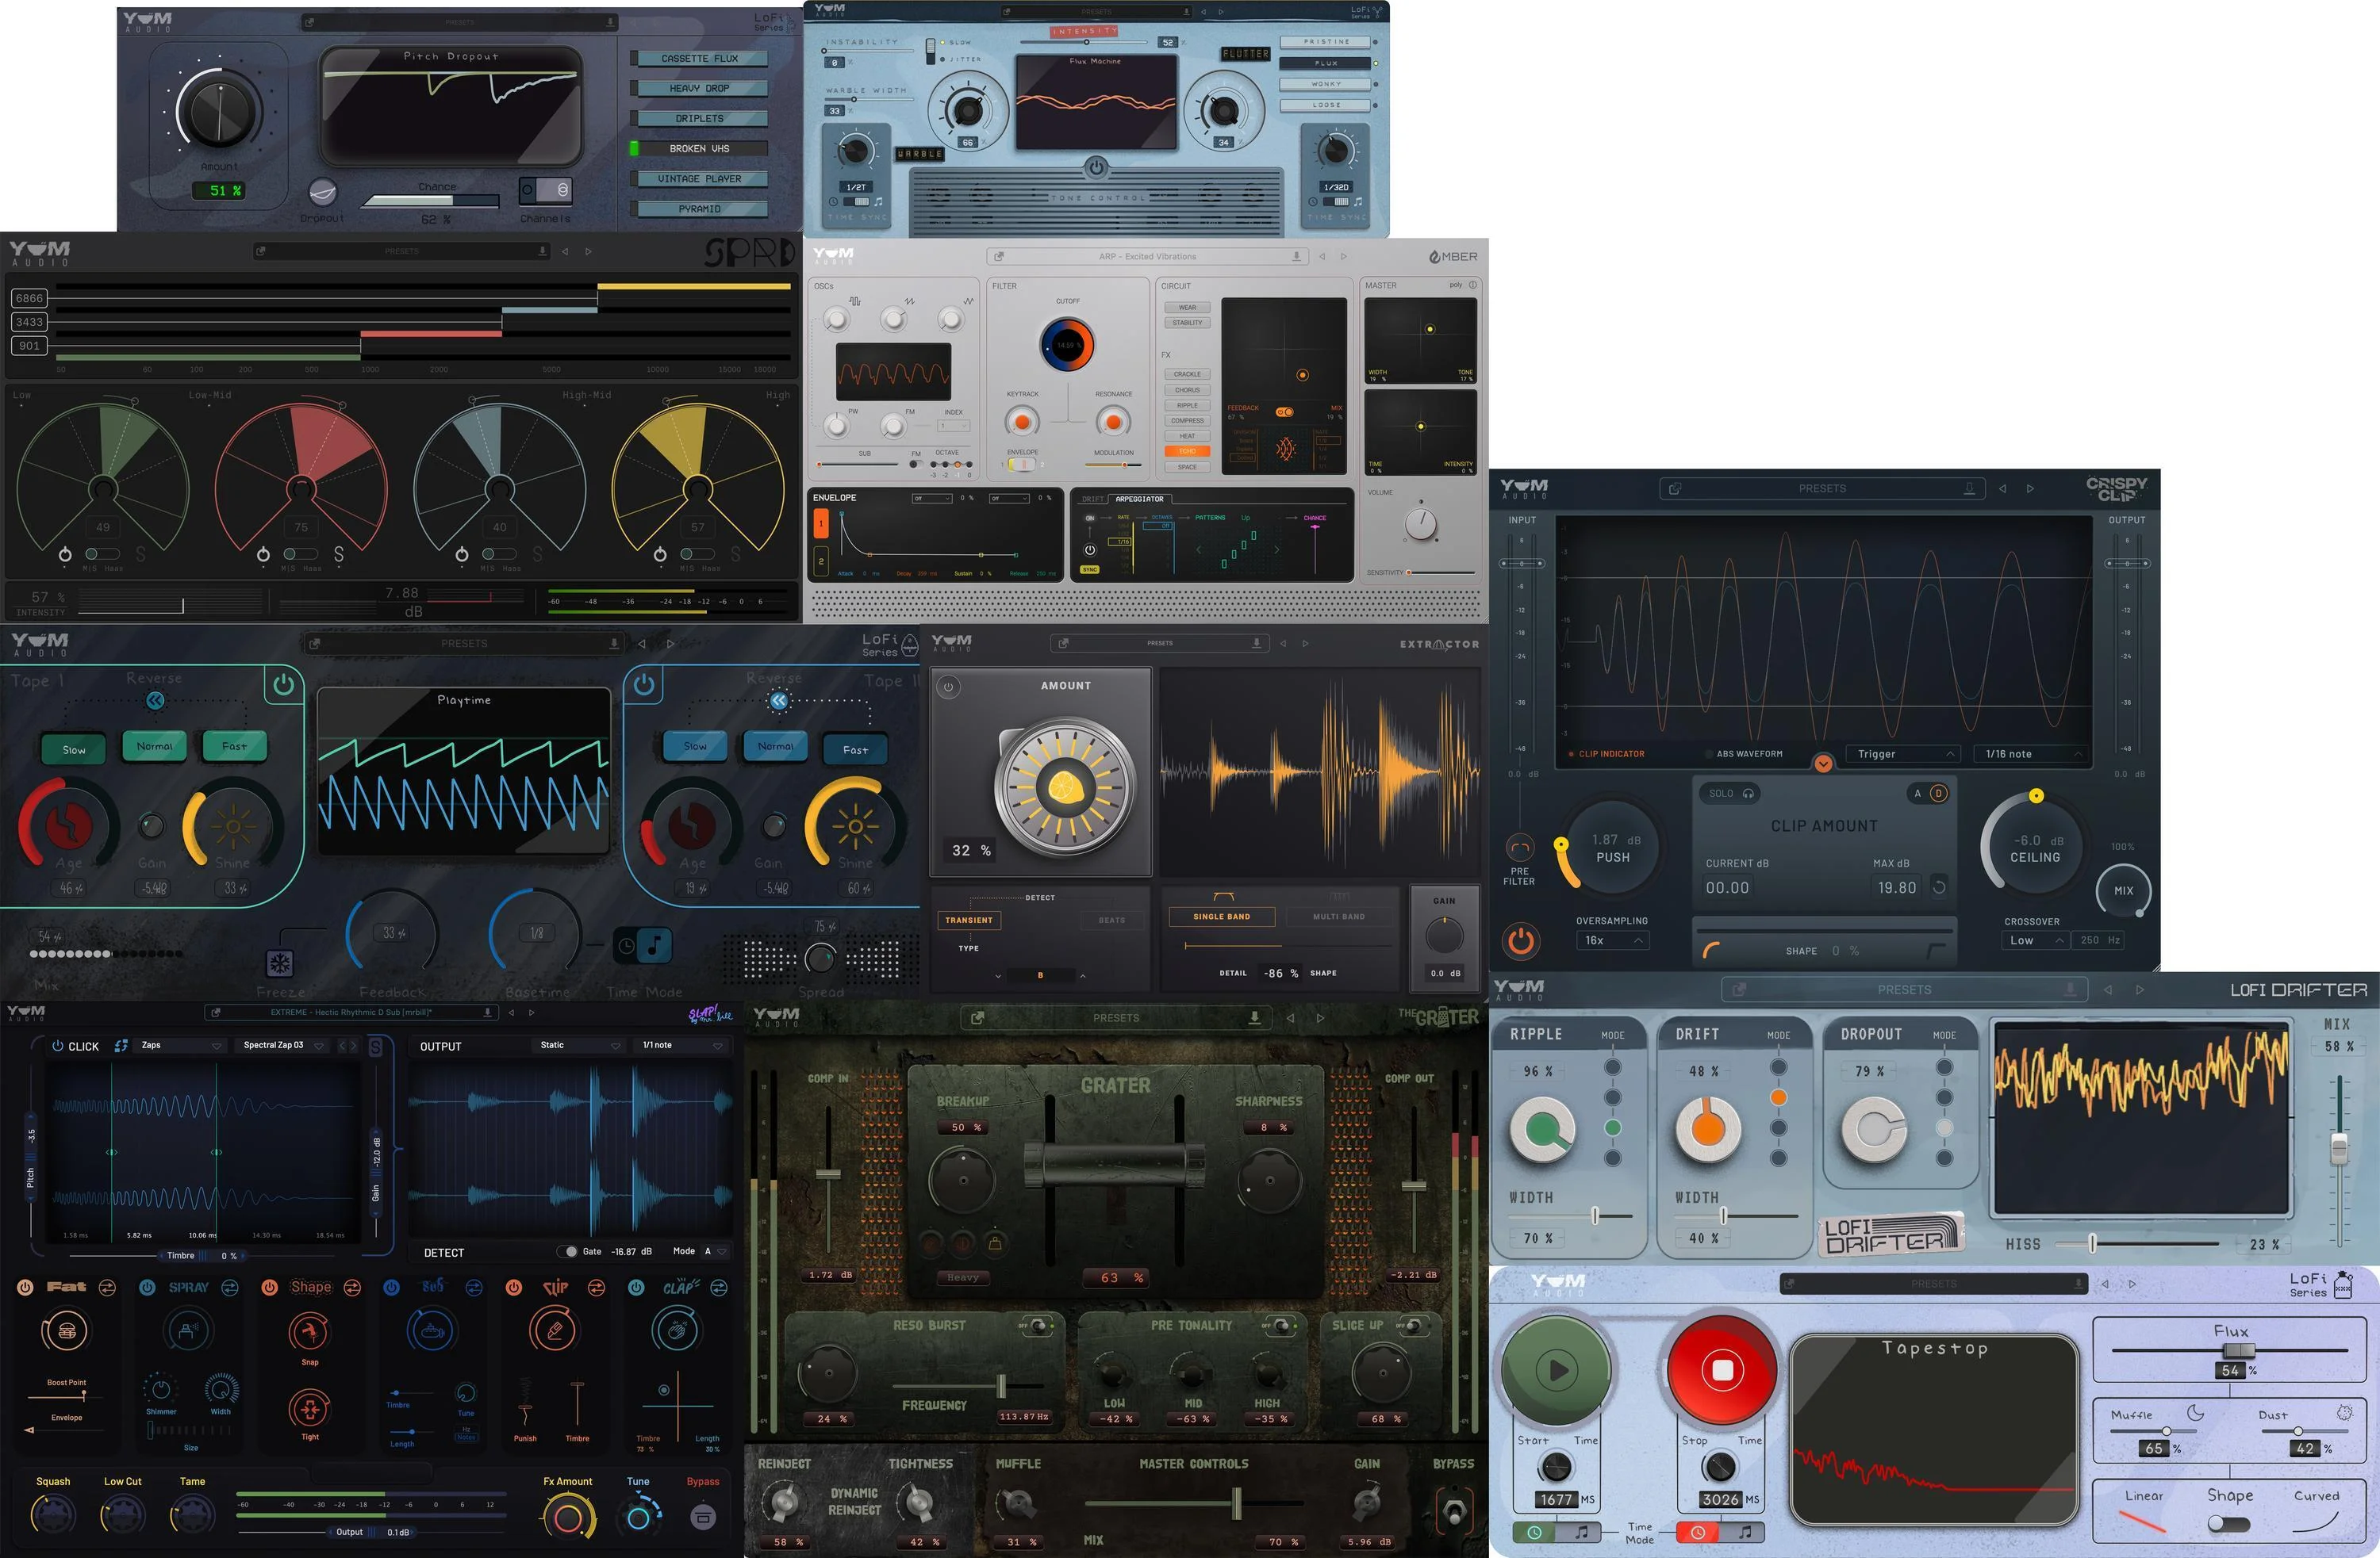Open the Spectral Zap 03 sample dropdown
The height and width of the screenshot is (1558, 2380).
283,1045
